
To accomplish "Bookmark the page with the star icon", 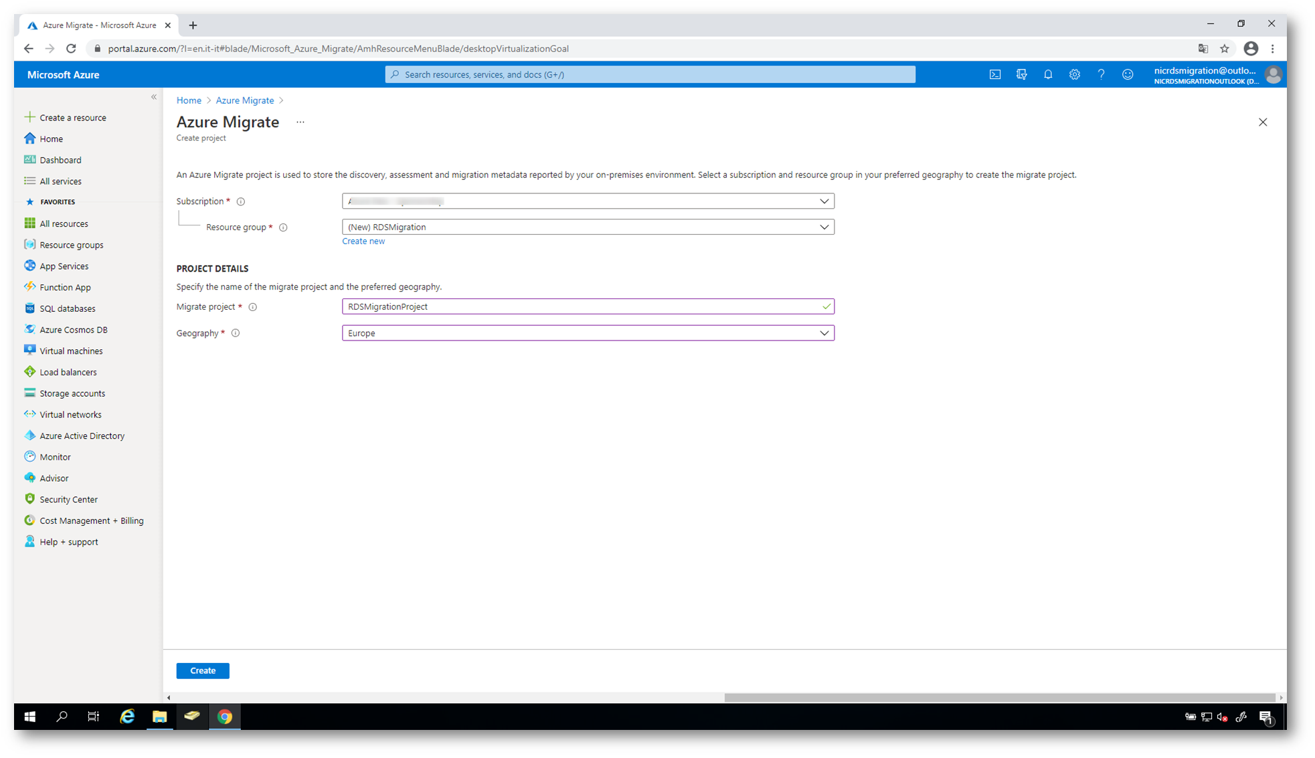I will pos(1225,48).
